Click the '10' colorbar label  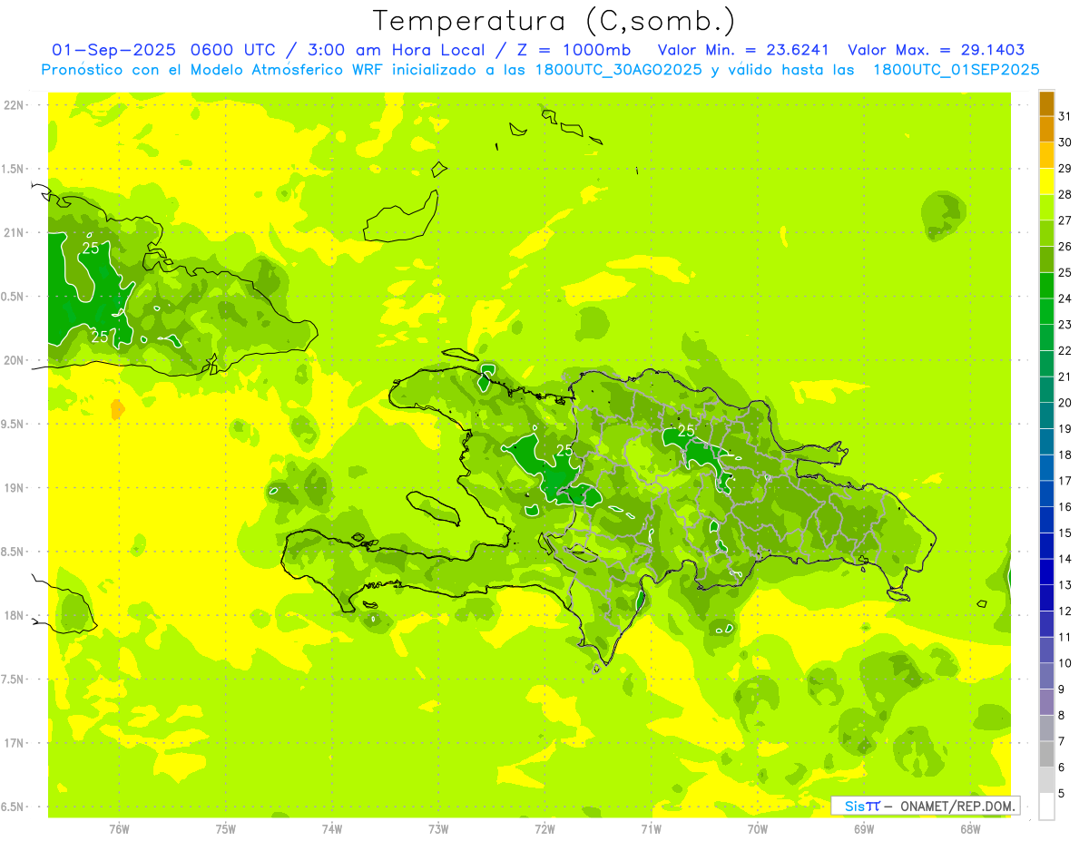coord(1065,663)
